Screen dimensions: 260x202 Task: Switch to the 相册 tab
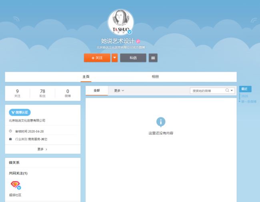coord(155,76)
